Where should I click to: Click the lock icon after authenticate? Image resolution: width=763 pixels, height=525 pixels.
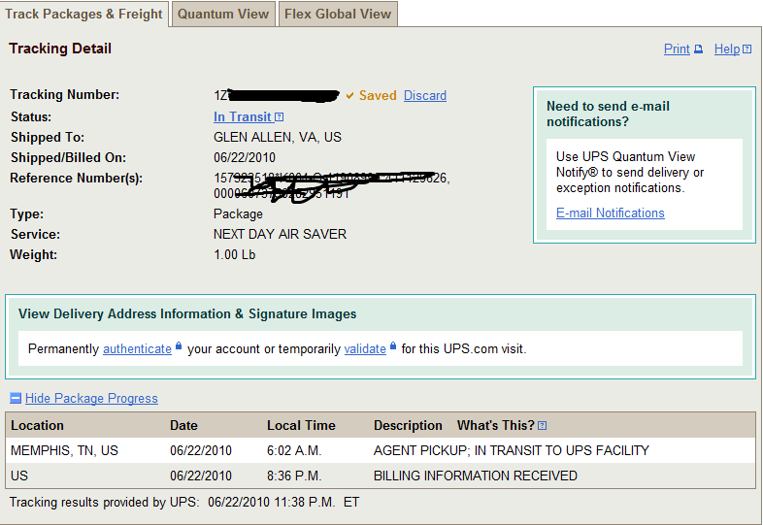[x=179, y=345]
